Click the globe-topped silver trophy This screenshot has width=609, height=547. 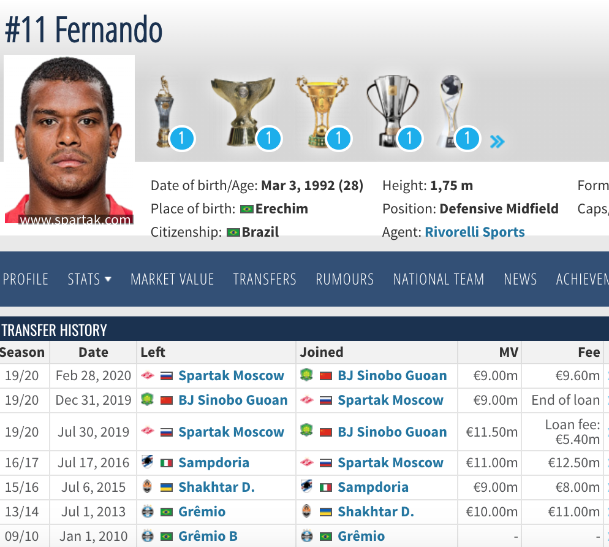coord(450,111)
